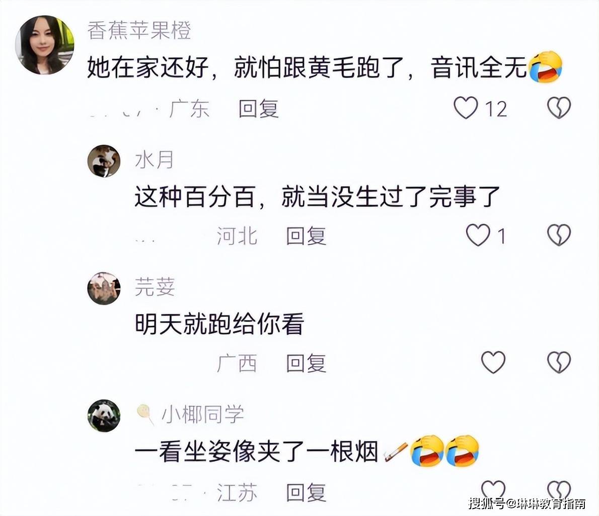The height and width of the screenshot is (516, 599).
Task: Like the comment by 香蕉苹果橙
Action: pos(466,108)
